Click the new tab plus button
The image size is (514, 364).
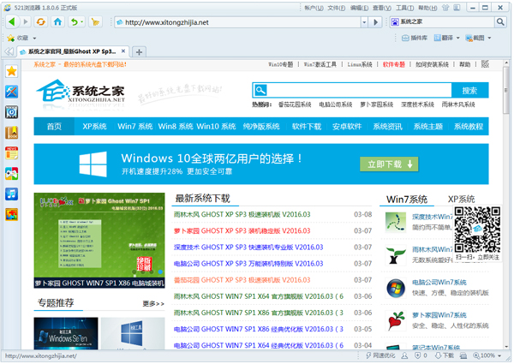(x=140, y=52)
